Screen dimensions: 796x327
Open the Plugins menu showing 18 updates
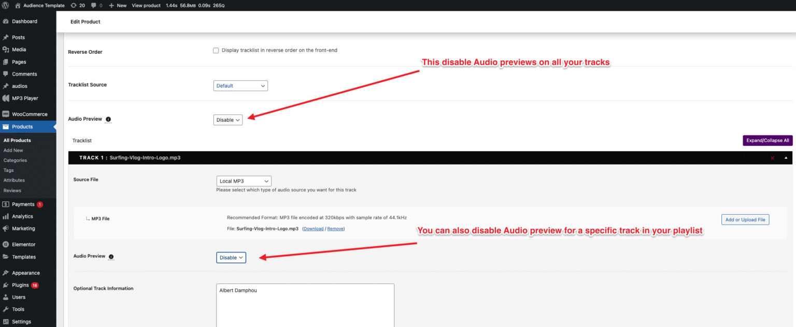(x=21, y=285)
